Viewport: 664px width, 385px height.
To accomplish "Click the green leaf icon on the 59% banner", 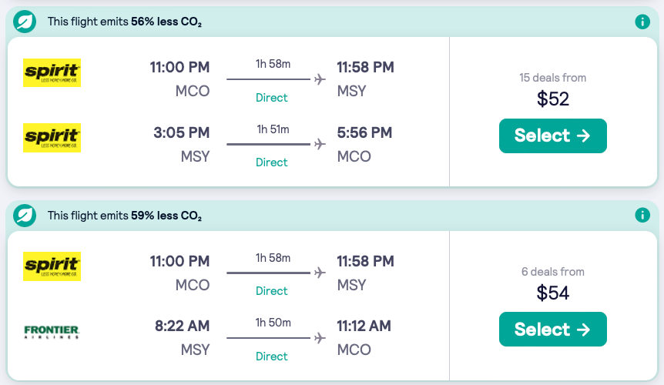I will point(26,216).
